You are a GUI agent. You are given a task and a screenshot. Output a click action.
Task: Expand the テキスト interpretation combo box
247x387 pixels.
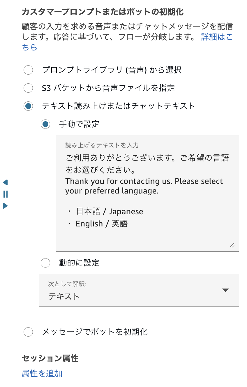click(x=139, y=296)
